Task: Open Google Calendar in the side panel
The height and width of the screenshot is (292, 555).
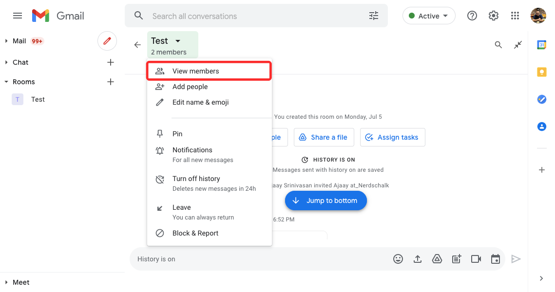Action: tap(541, 45)
